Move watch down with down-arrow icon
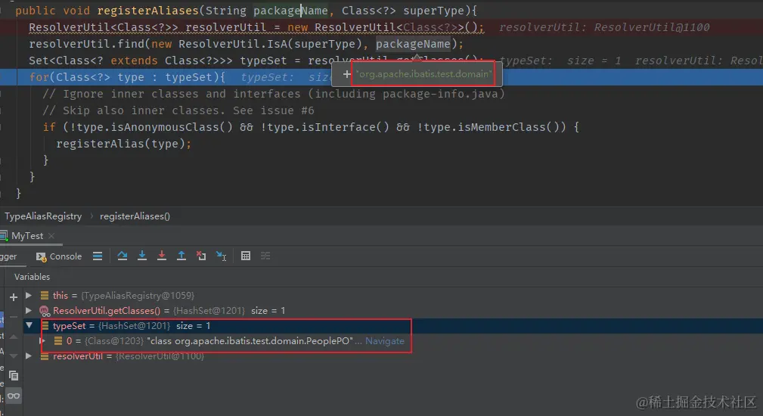This screenshot has width=763, height=416. [13, 356]
